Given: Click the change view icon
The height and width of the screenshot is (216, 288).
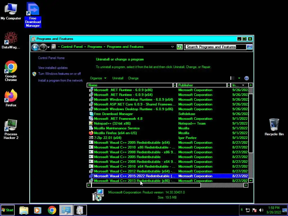Looking at the screenshot, I should [x=232, y=78].
